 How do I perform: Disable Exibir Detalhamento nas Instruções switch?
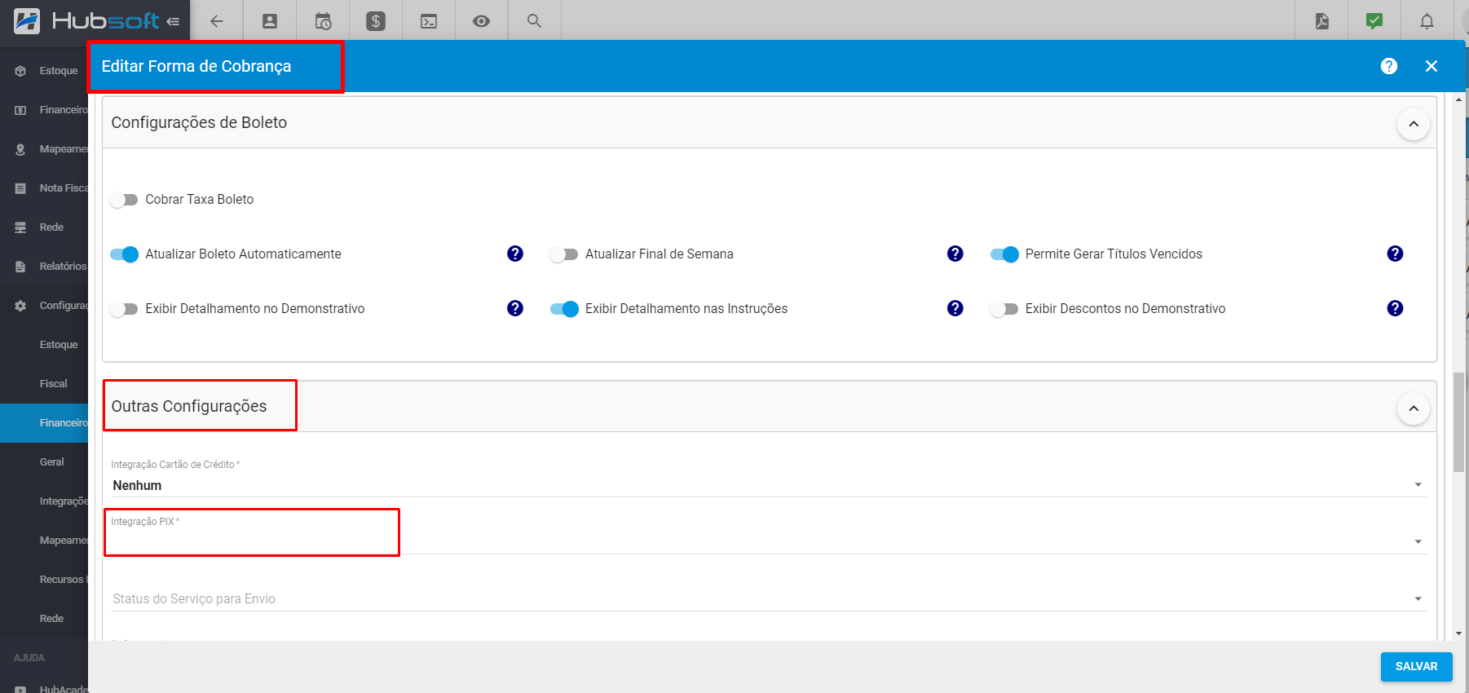[564, 309]
